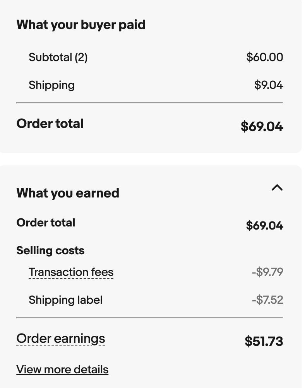Click the What you earned heading

(x=68, y=193)
